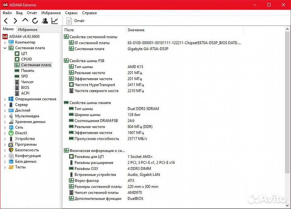Expand the DirectX tree node

click(5, 133)
